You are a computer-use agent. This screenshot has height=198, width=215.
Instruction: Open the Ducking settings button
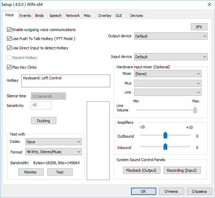point(44,121)
